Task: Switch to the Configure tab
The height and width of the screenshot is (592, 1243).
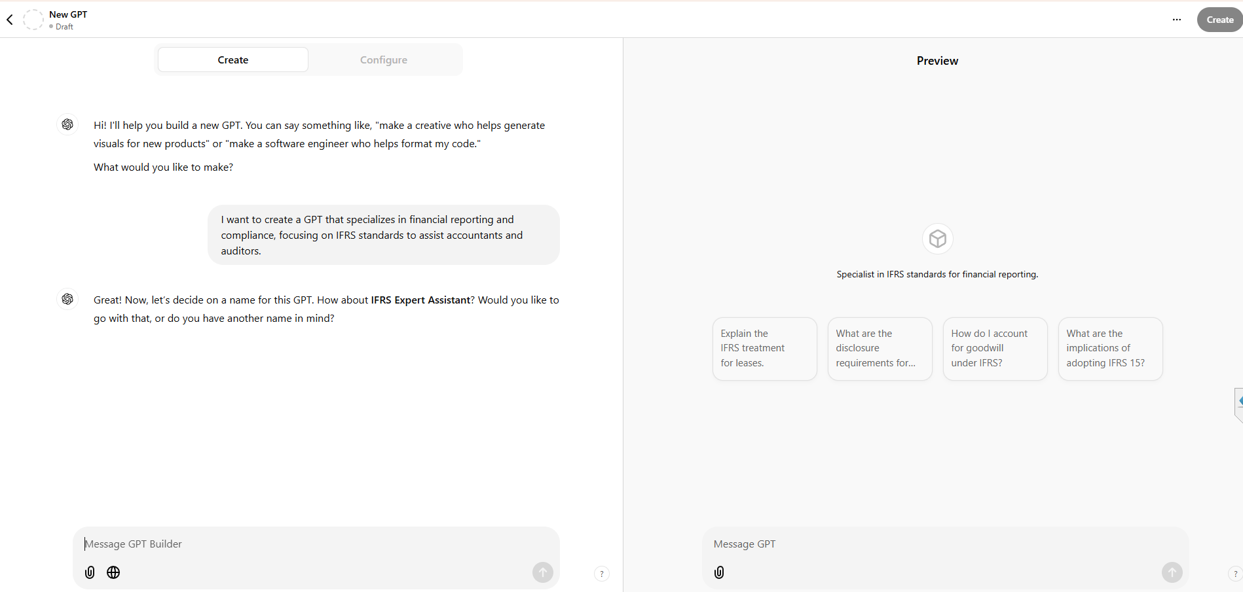Action: tap(383, 60)
